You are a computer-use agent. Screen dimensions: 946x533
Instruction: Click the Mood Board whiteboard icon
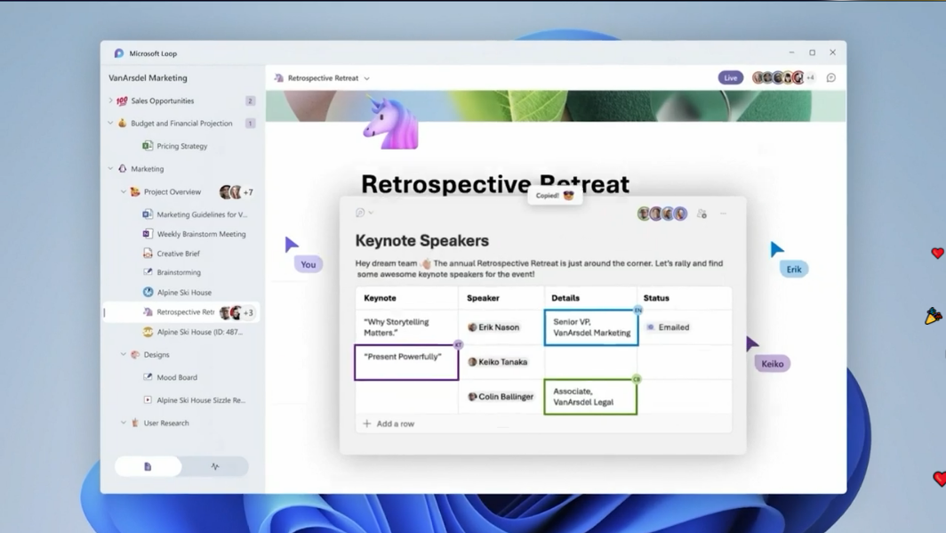[148, 376]
